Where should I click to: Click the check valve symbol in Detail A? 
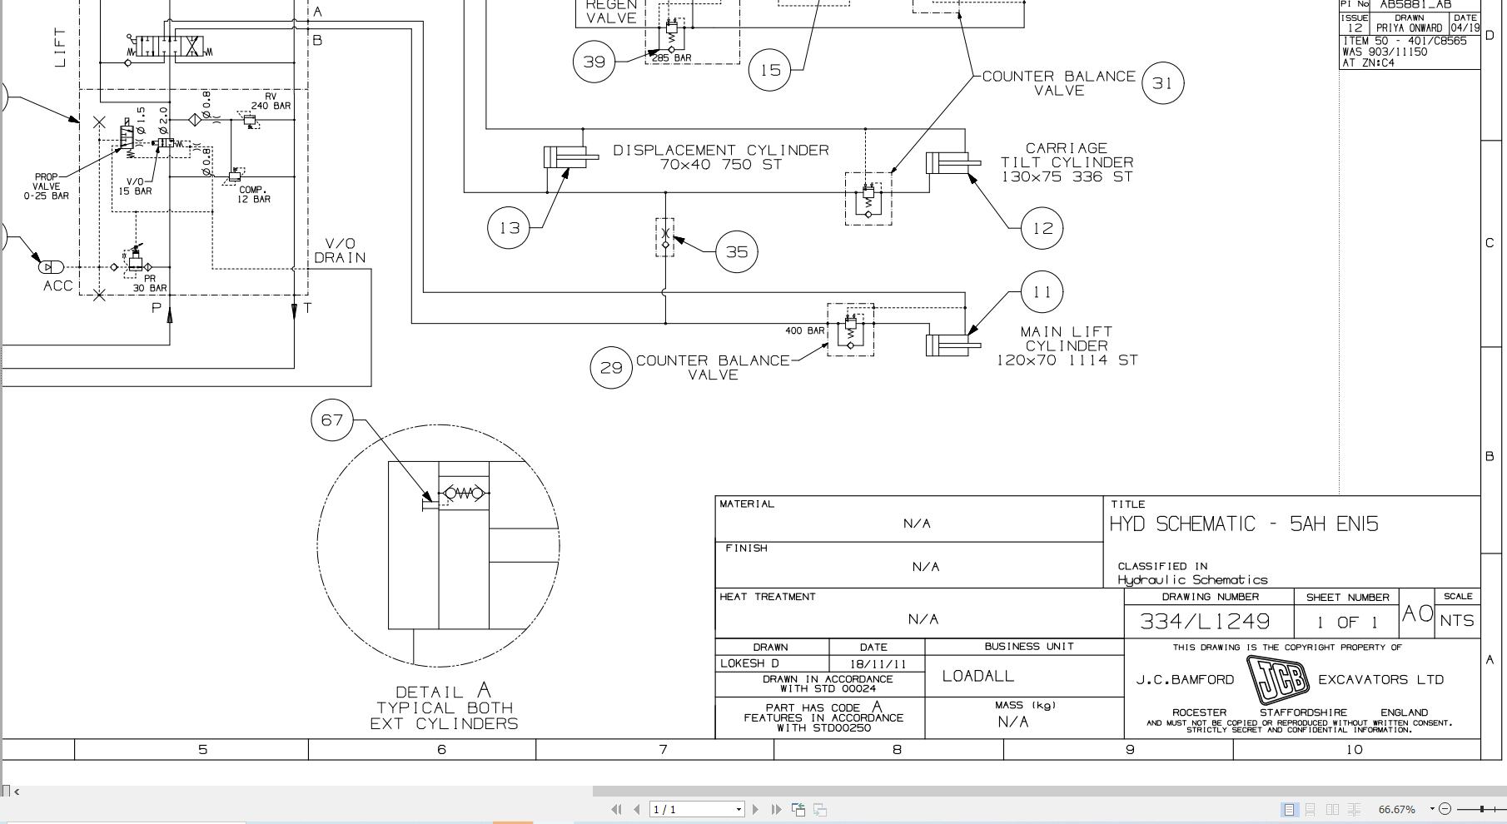pos(463,494)
